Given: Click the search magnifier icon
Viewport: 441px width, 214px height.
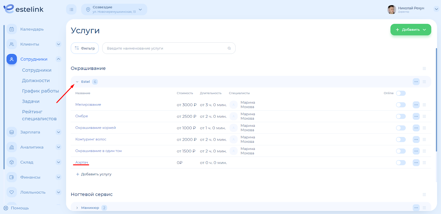Looking at the screenshot, I should (229, 48).
